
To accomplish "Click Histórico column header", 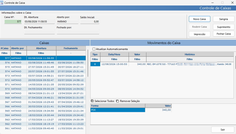I will [x=190, y=54].
